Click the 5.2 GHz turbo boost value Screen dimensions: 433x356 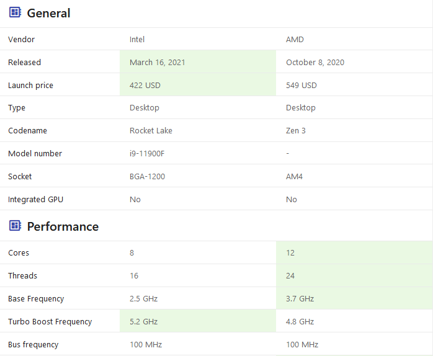point(143,322)
